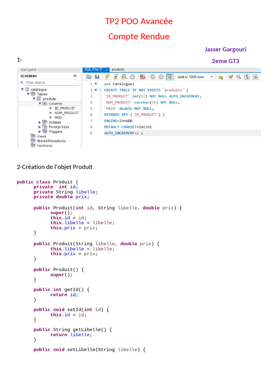Switch to the produits tab
Viewport: 278px width, 371px height.
point(118,69)
